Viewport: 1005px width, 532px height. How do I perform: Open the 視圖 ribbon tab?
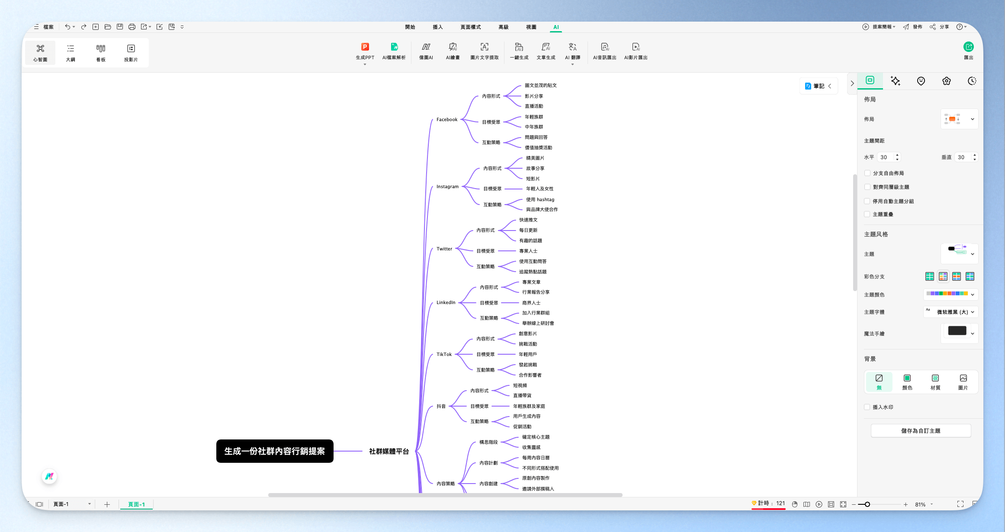(x=531, y=27)
